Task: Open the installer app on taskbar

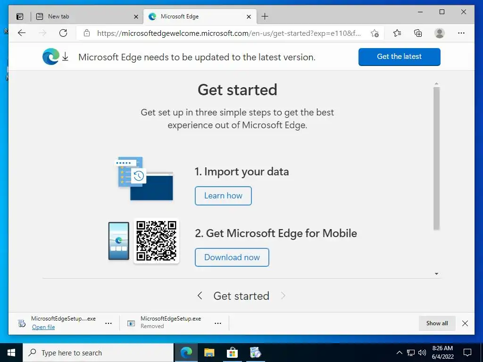Action: pos(255,353)
